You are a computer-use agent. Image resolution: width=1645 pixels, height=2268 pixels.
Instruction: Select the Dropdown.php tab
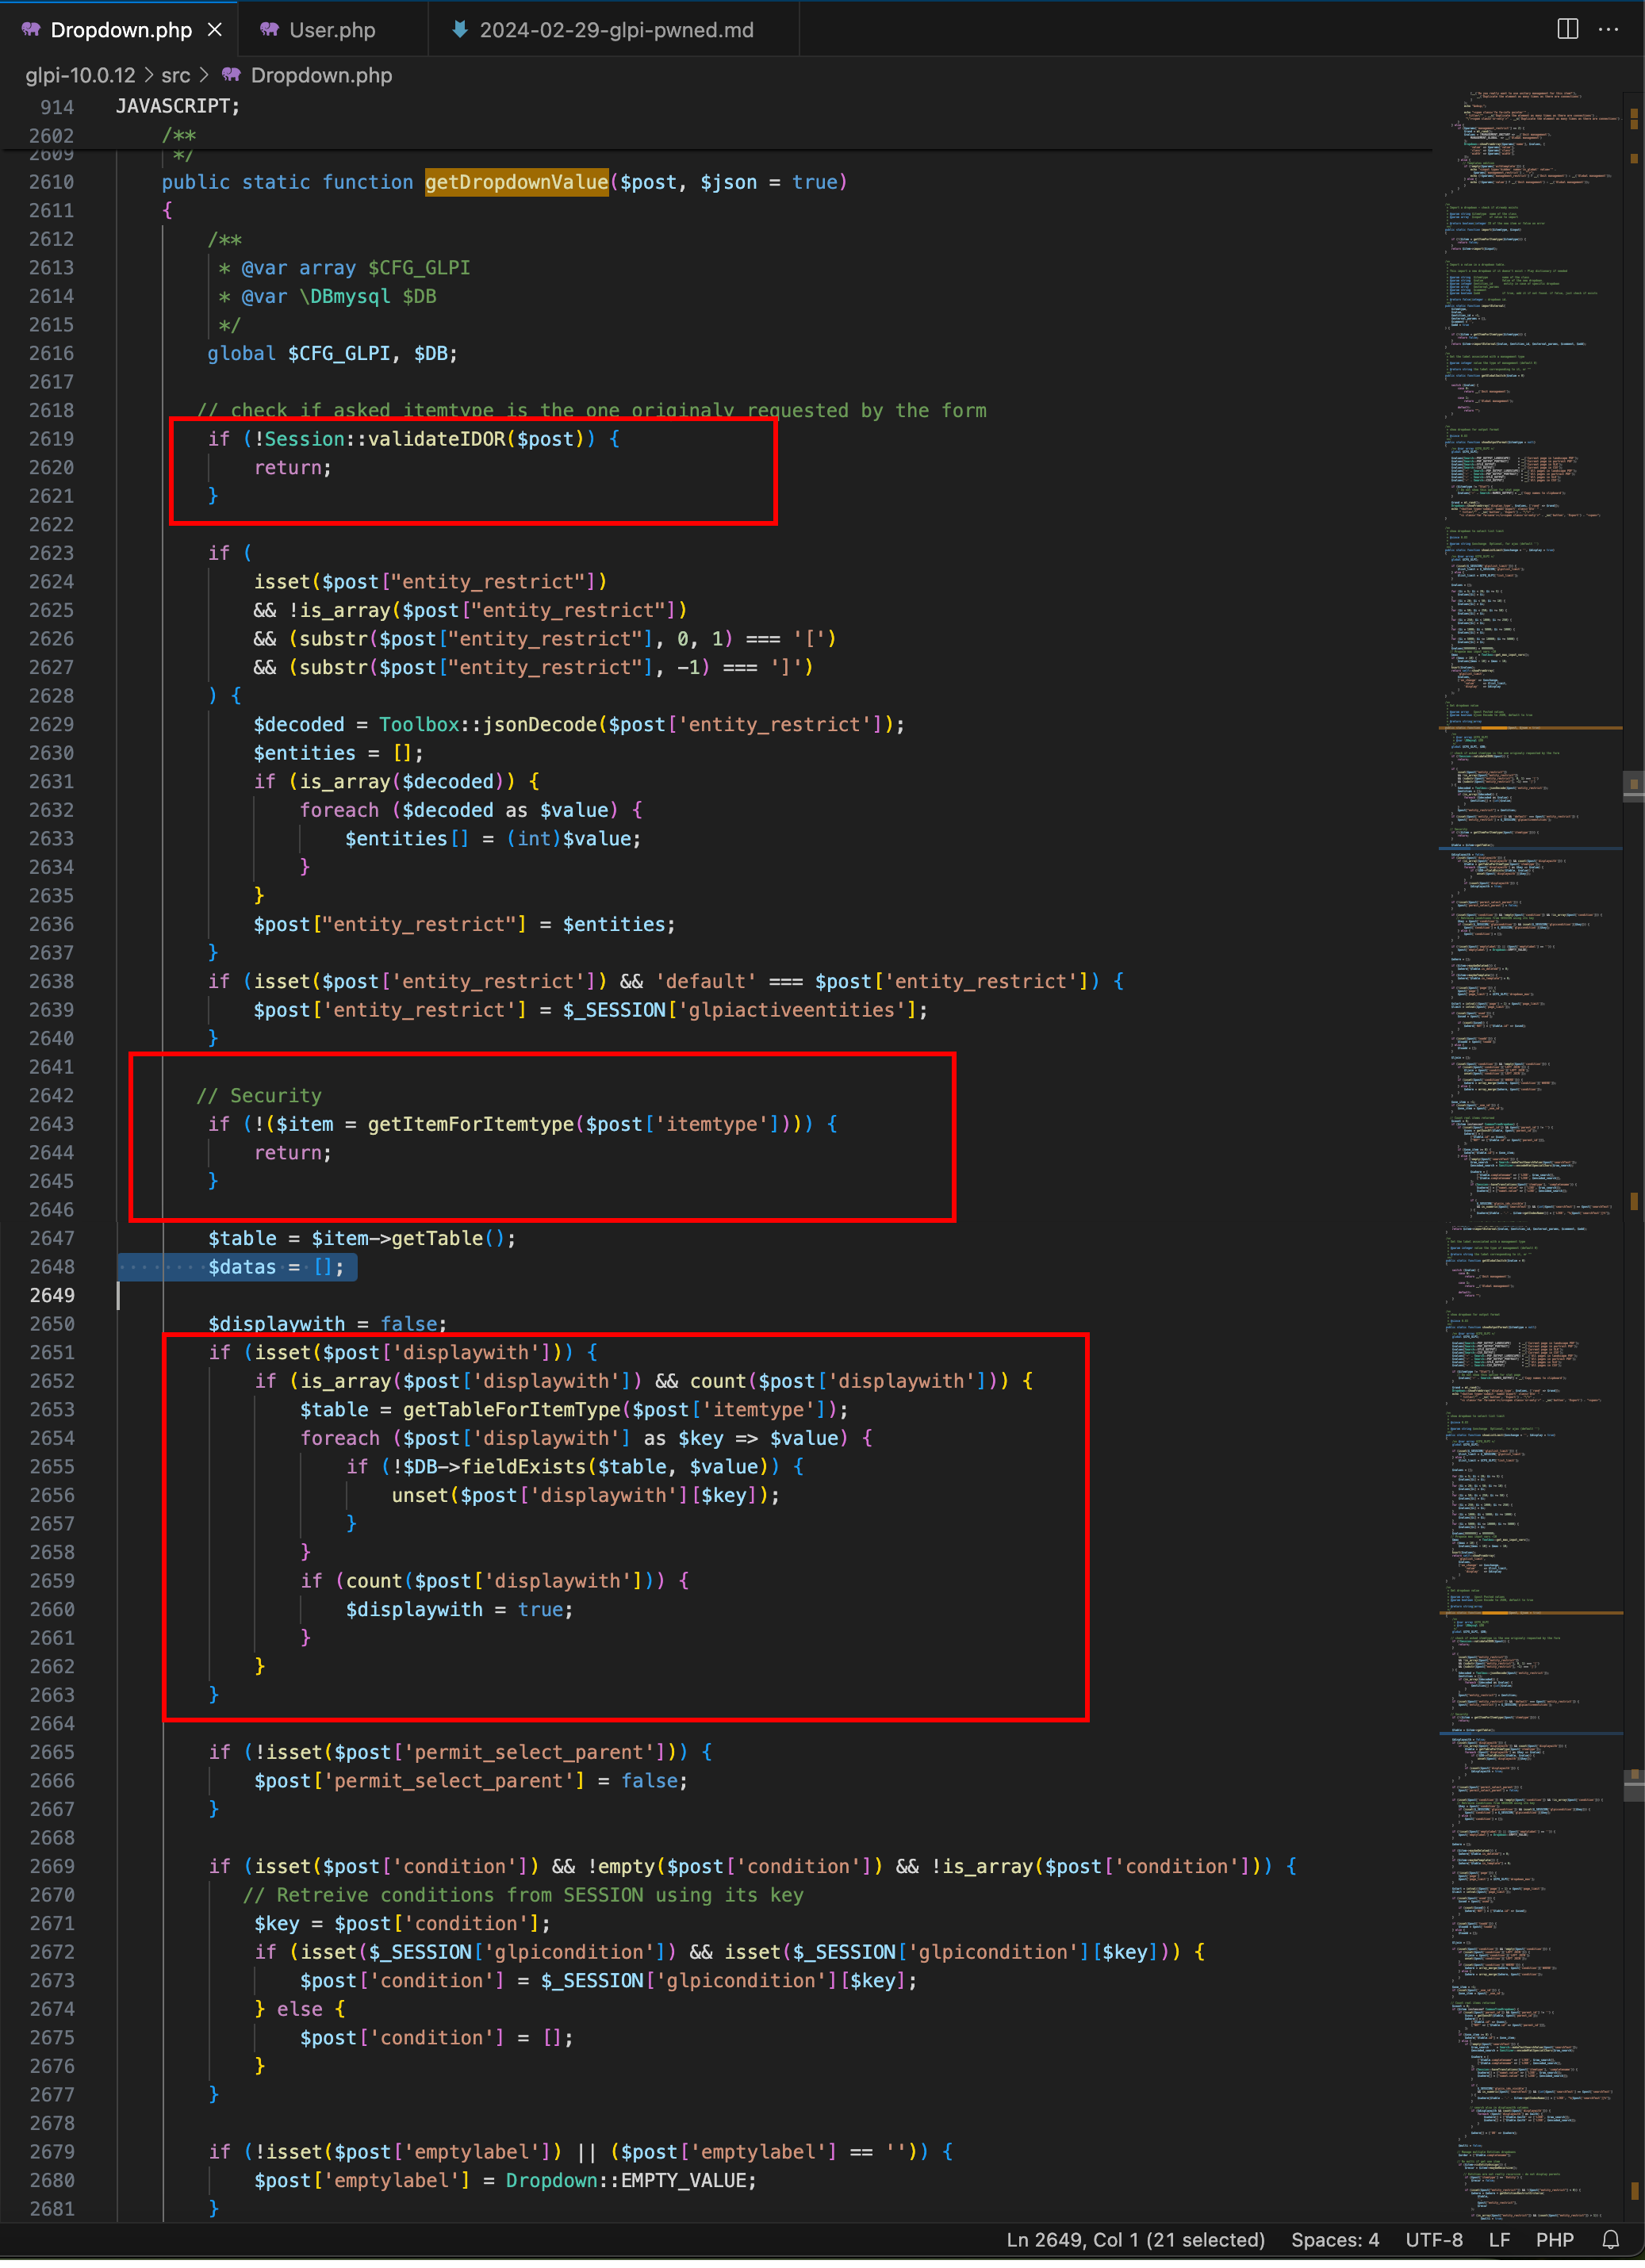pos(120,30)
